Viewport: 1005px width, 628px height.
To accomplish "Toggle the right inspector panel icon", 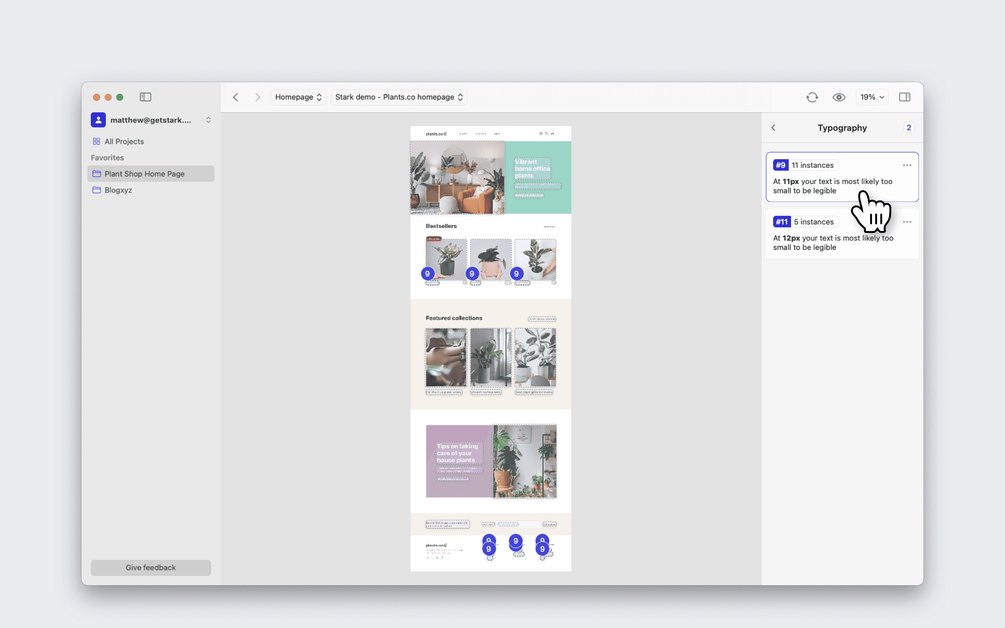I will (x=905, y=97).
